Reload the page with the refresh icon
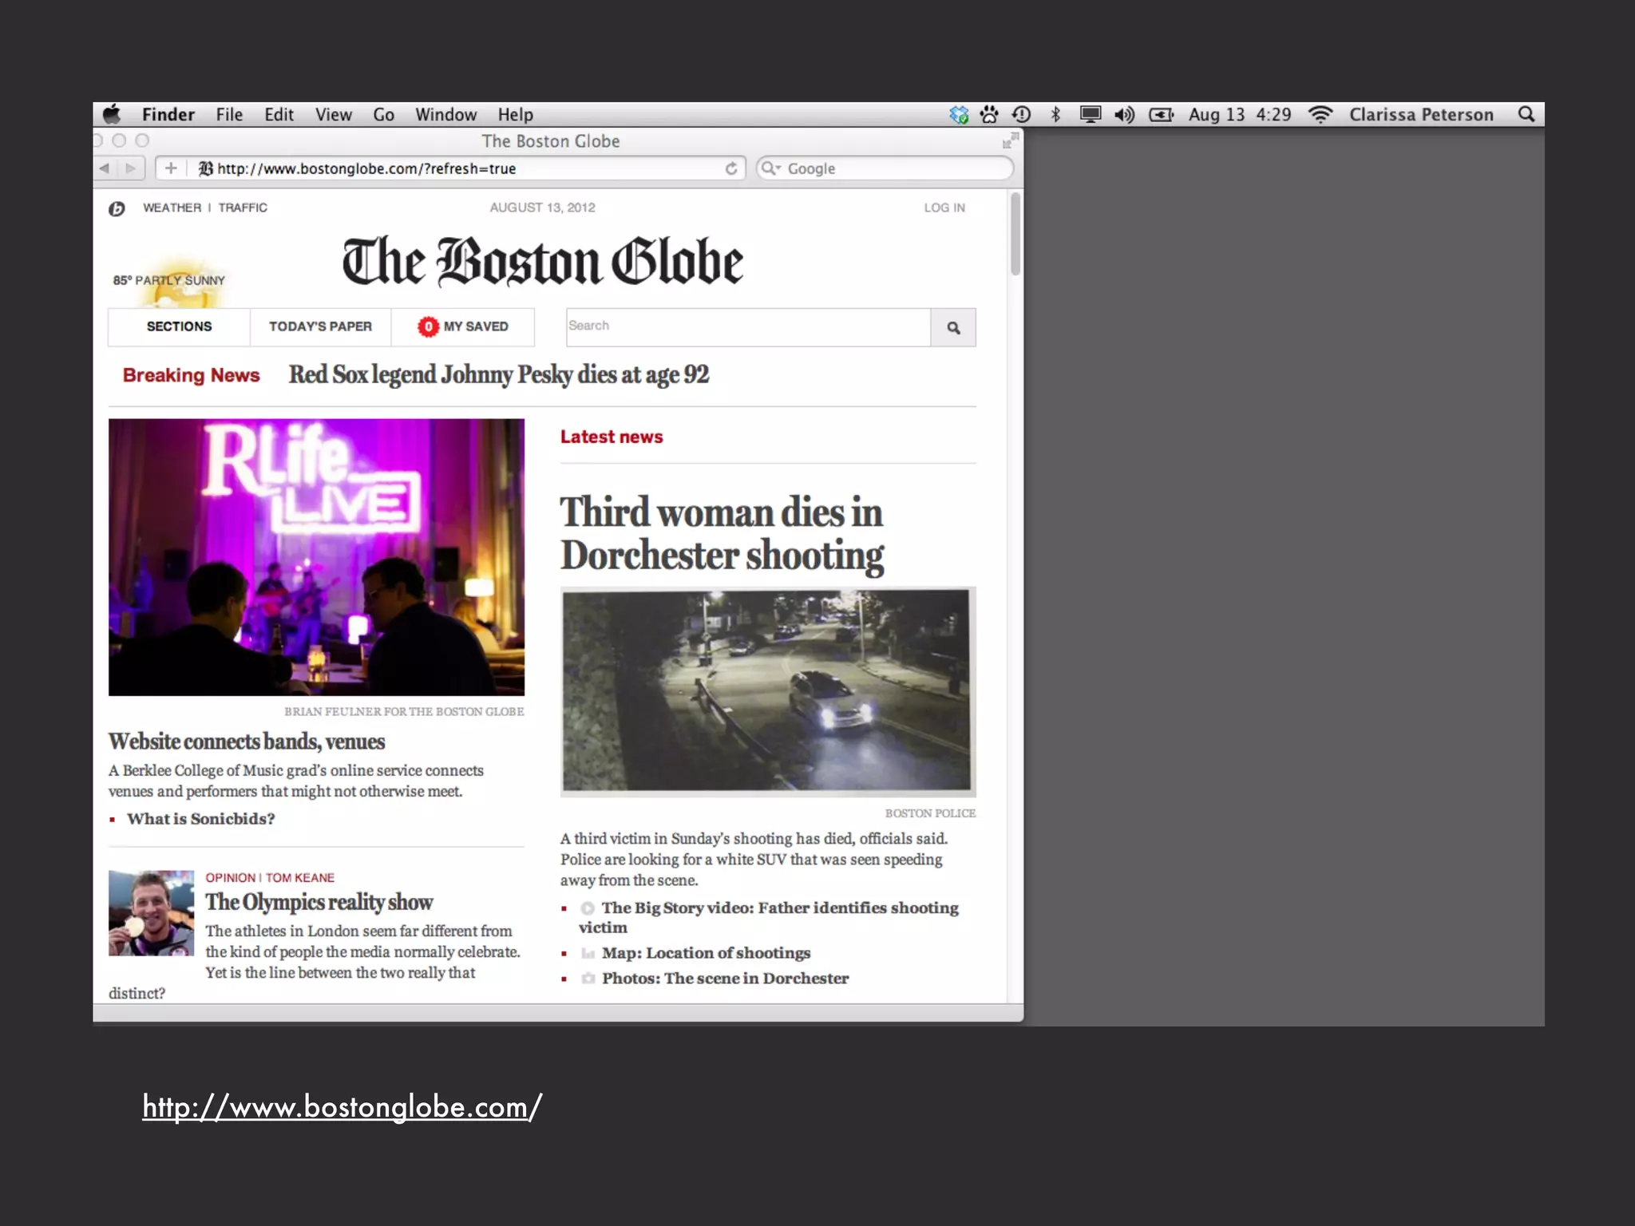Screen dimensions: 1635x1226 tap(731, 168)
